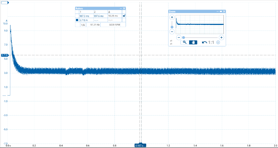Select the 1/Δ frequency cell in Rulers

[83, 25]
